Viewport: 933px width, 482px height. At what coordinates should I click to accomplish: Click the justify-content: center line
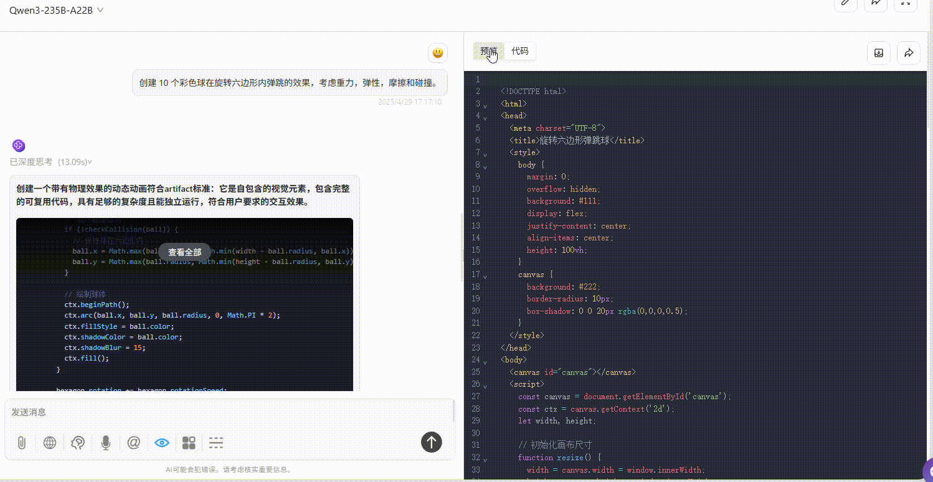(x=579, y=226)
